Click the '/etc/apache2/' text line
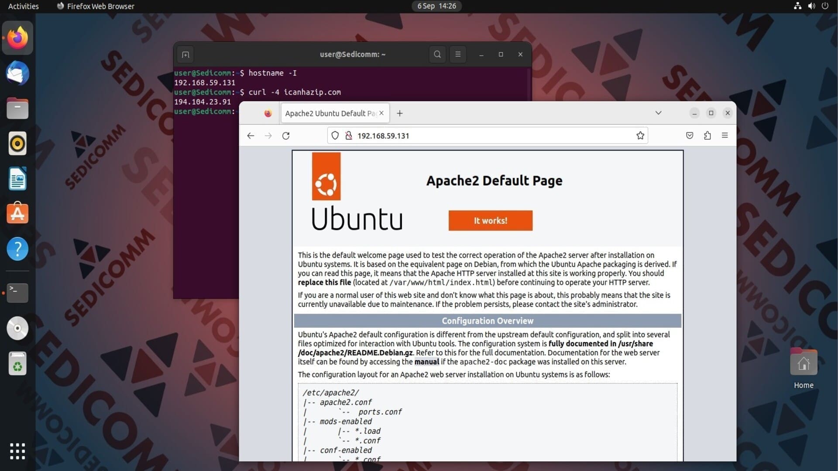Viewport: 838px width, 471px height. tap(330, 393)
